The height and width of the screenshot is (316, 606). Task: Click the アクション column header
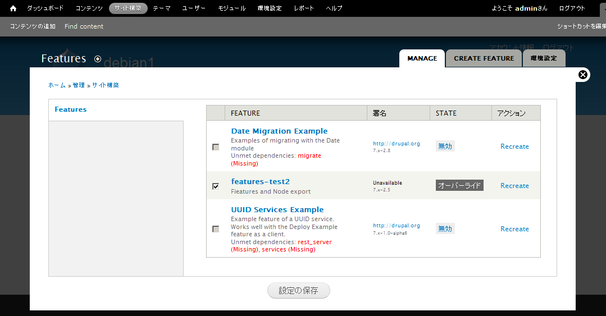point(516,113)
